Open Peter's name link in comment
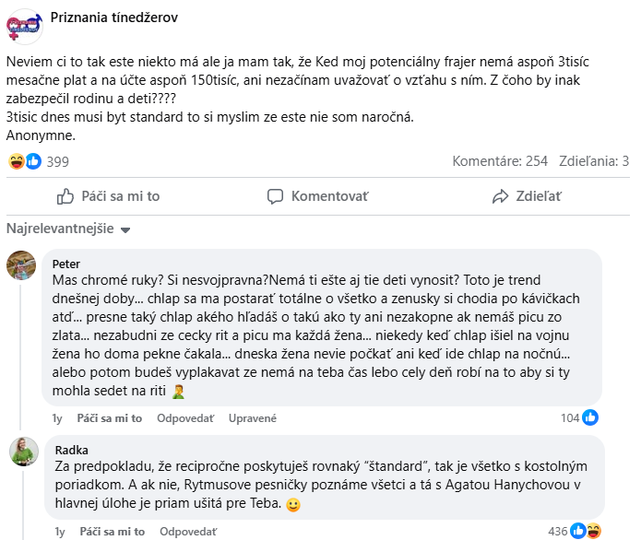The height and width of the screenshot is (540, 641). pos(67,264)
